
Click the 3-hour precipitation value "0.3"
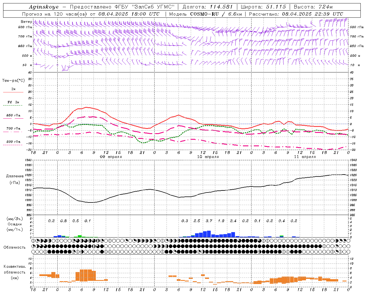click(185, 221)
